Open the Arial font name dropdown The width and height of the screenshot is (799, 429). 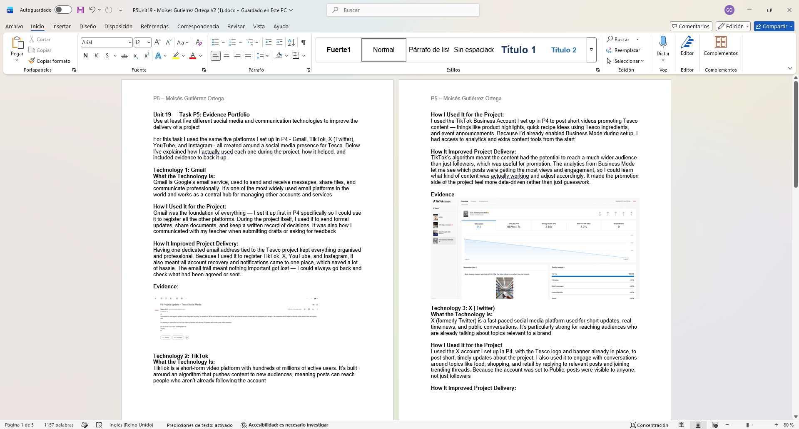point(130,42)
